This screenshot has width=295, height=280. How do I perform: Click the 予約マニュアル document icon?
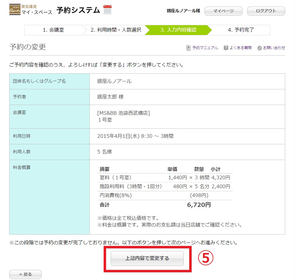tap(188, 48)
